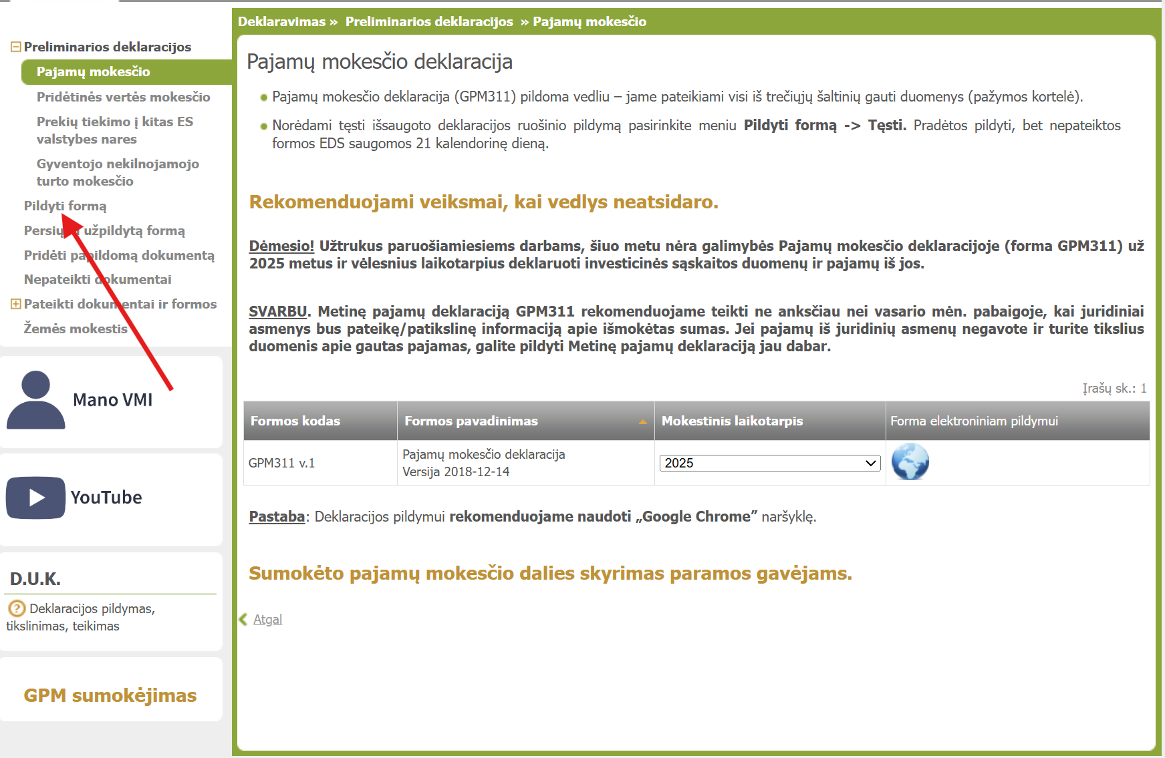This screenshot has height=758, width=1165.
Task: Click the Mano VMI person icon
Action: coord(35,400)
